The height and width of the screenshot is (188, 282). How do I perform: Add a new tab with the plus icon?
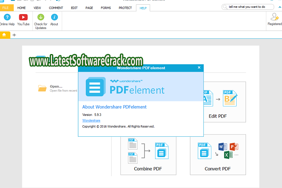[14, 35]
